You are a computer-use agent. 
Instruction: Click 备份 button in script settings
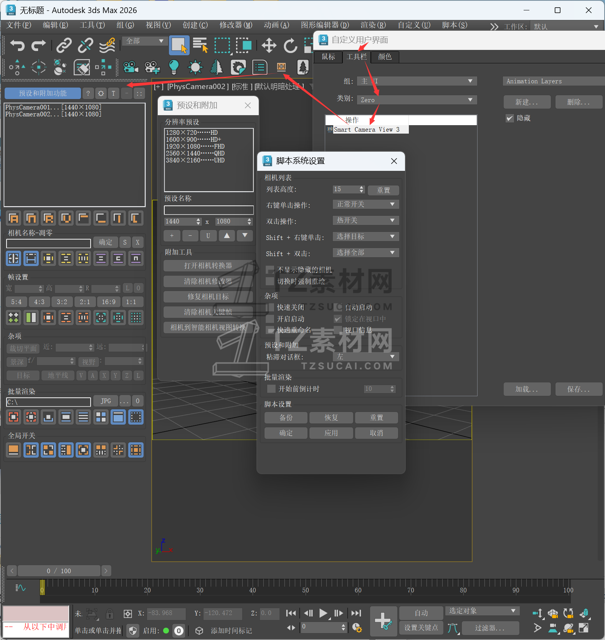286,418
